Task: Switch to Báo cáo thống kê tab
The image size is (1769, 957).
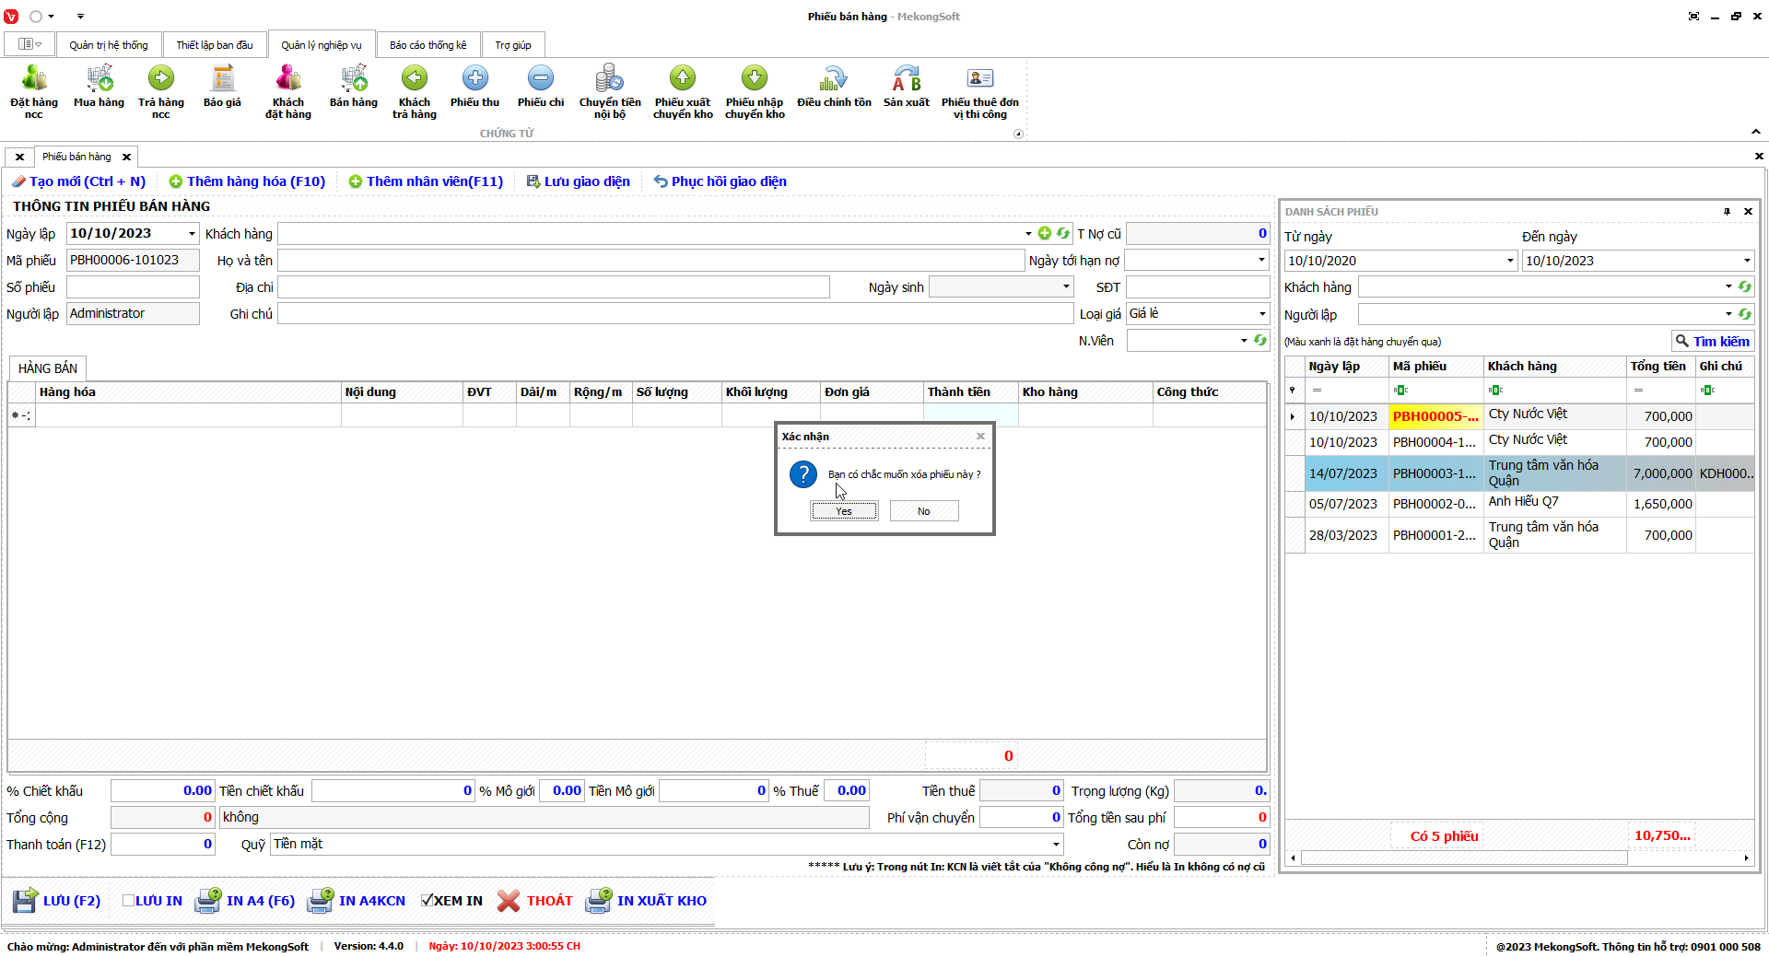Action: click(428, 45)
